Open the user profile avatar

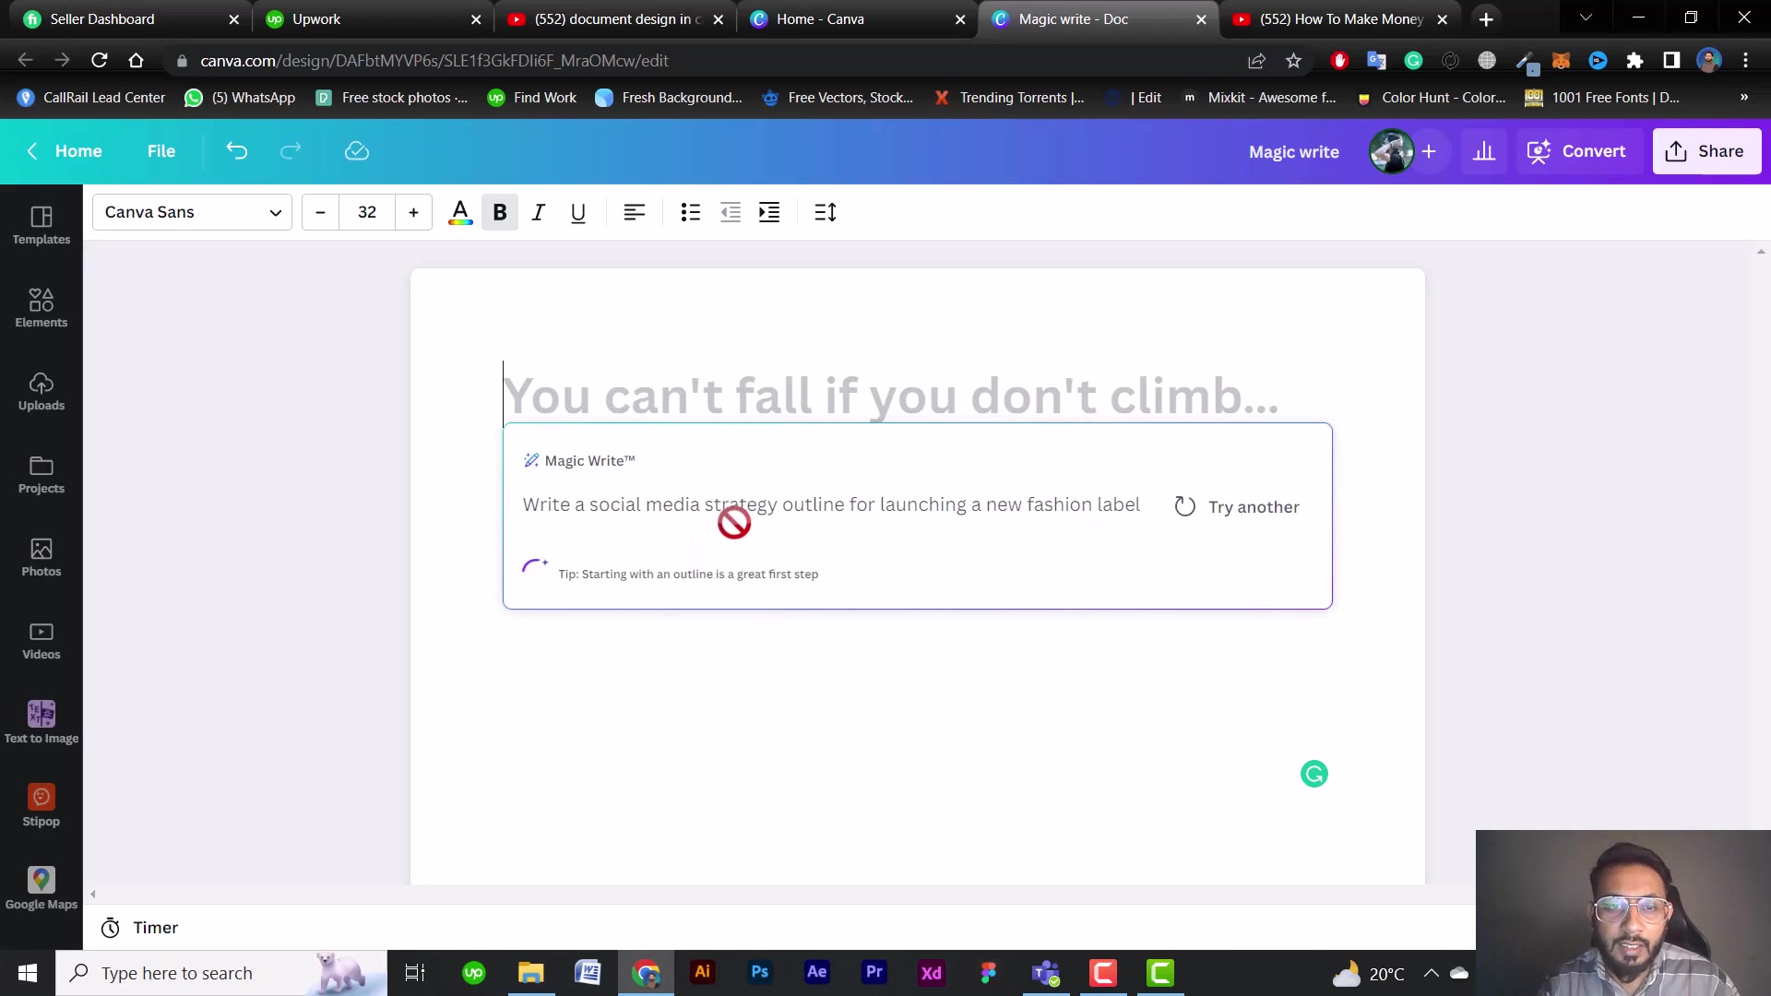tap(1391, 151)
